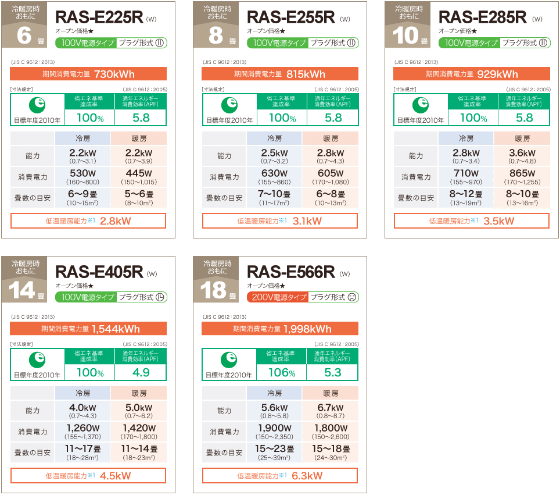Click cooling room size 8~12畳
Viewport: 560px width, 495px height.
click(466, 194)
